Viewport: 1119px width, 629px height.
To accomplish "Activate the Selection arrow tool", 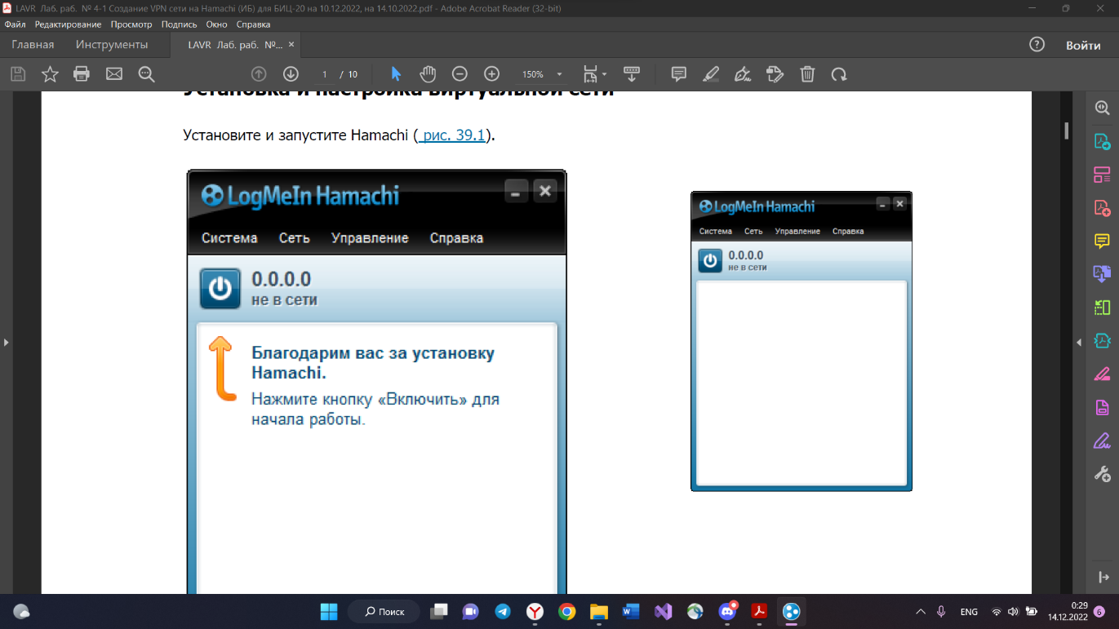I will point(396,74).
